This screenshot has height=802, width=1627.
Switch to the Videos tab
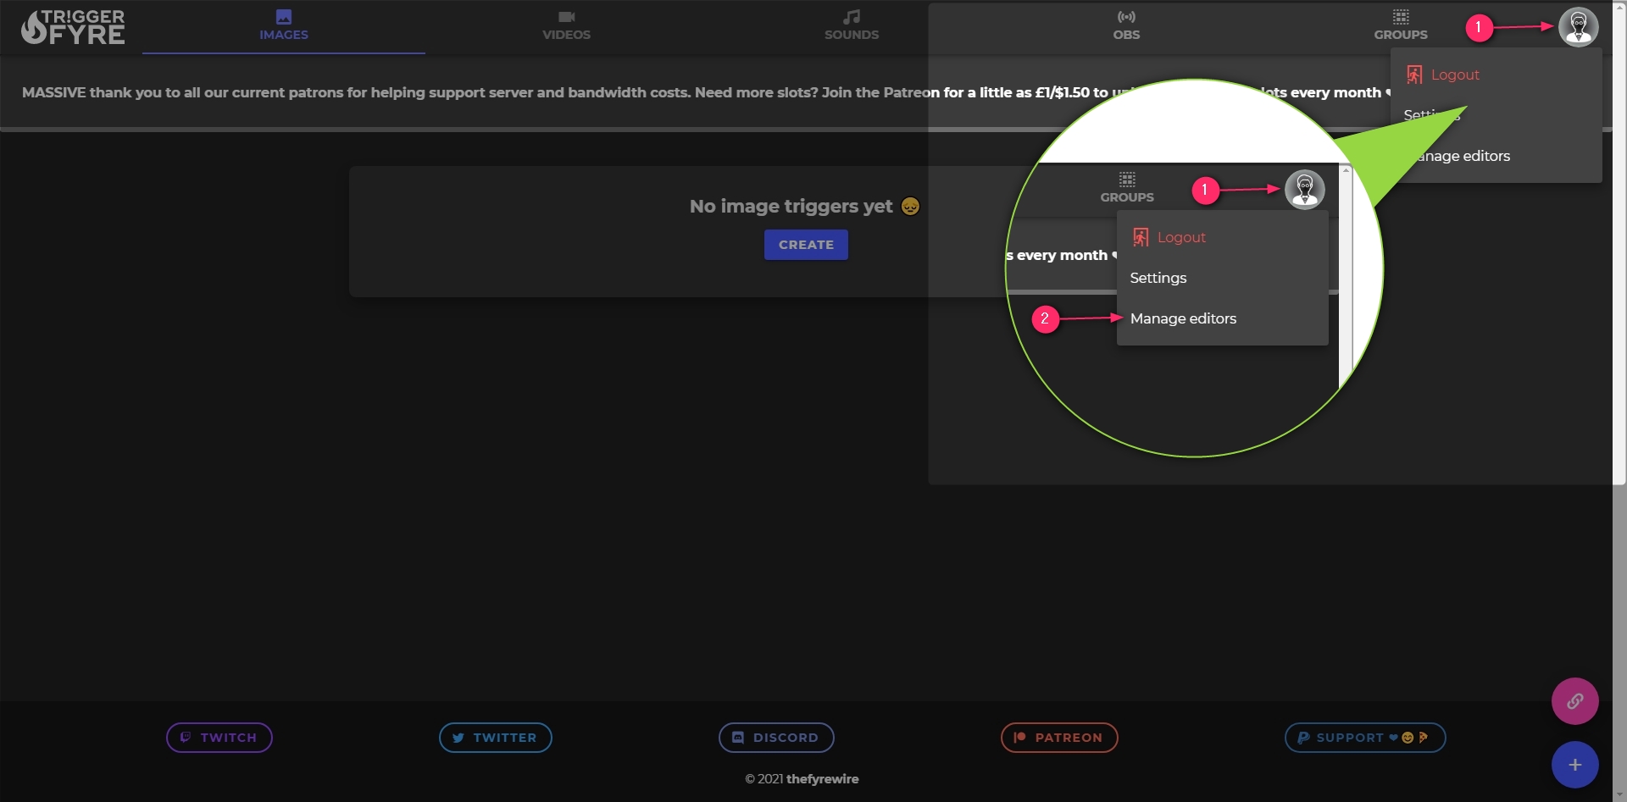(x=566, y=26)
